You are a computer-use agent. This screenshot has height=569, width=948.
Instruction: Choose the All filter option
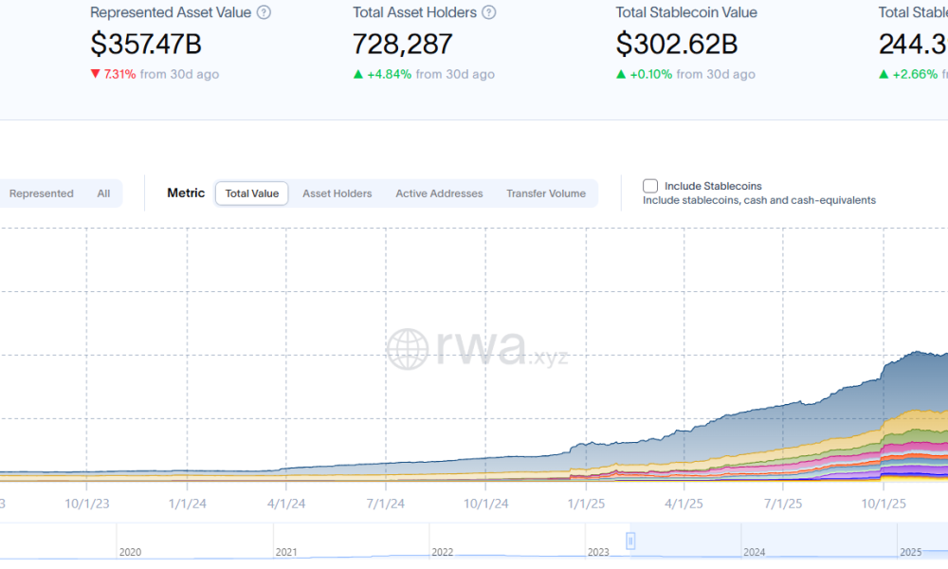click(x=103, y=193)
